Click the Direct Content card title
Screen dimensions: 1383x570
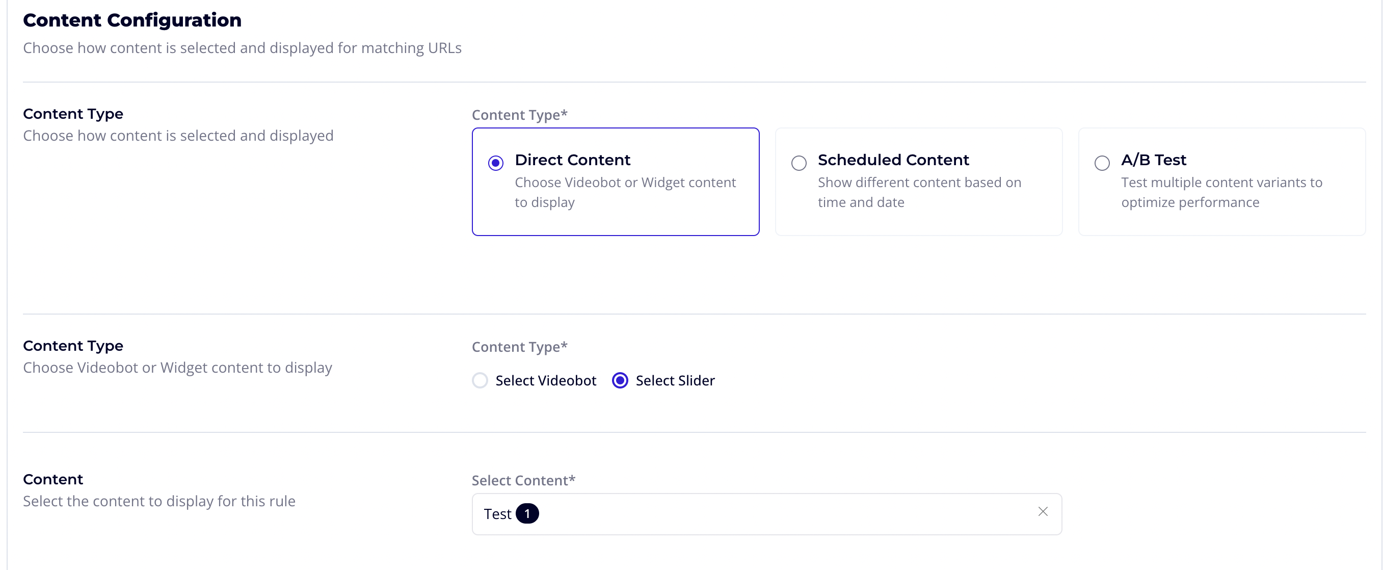[x=572, y=160]
